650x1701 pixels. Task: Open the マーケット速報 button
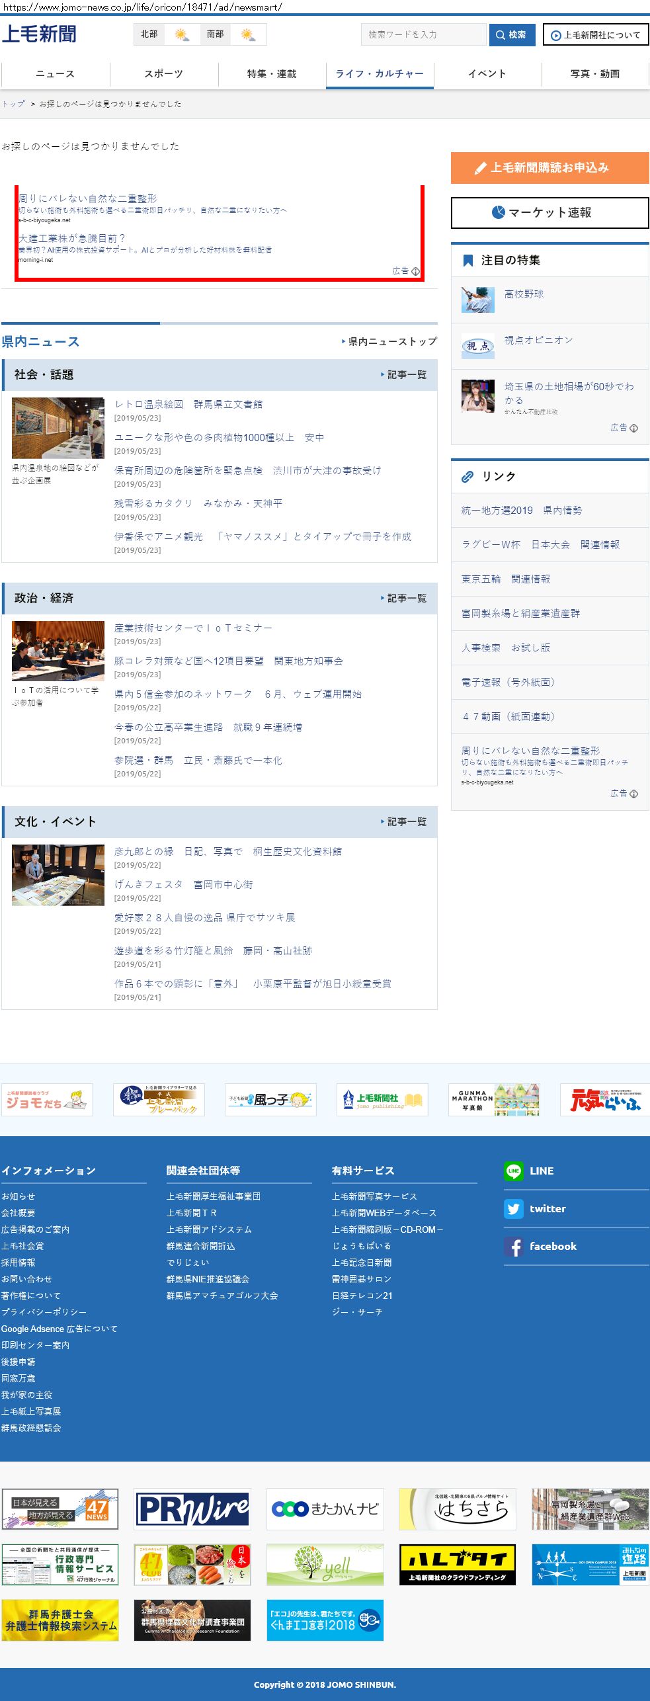tap(549, 213)
